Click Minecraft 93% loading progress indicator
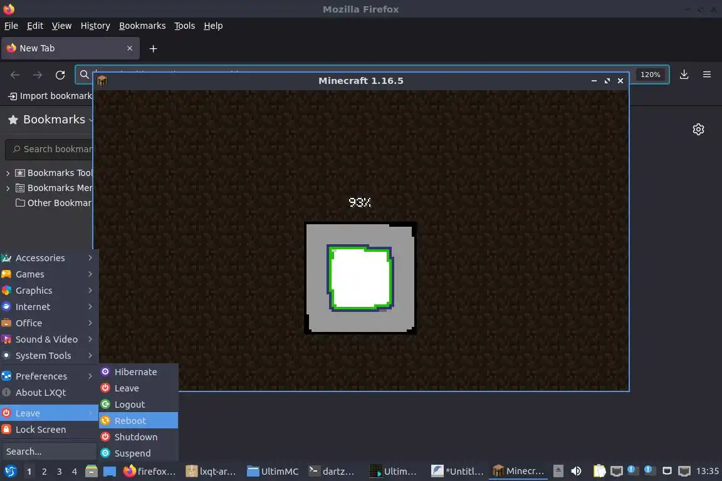Image resolution: width=722 pixels, height=481 pixels. (360, 202)
